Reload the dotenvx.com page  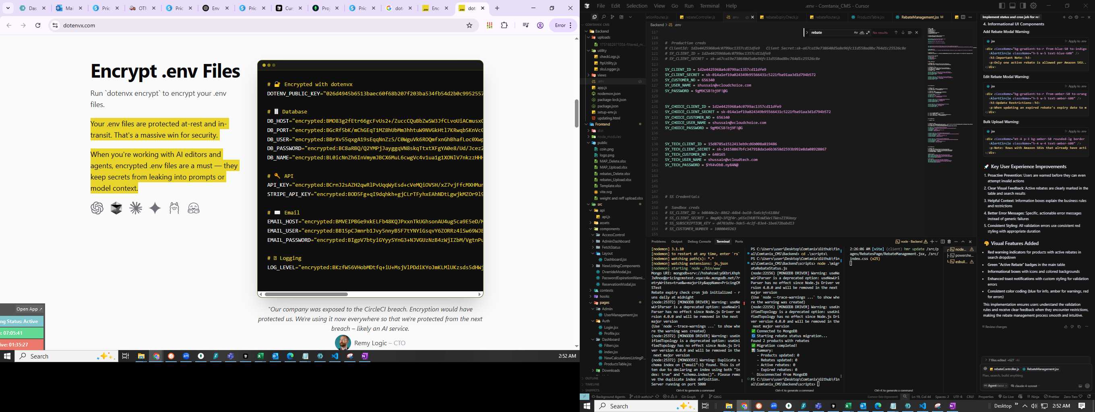point(38,25)
